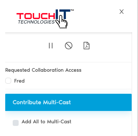This screenshot has height=136, width=138.
Task: Click the TECHNOLOGIES text under the logo
Action: point(36,22)
